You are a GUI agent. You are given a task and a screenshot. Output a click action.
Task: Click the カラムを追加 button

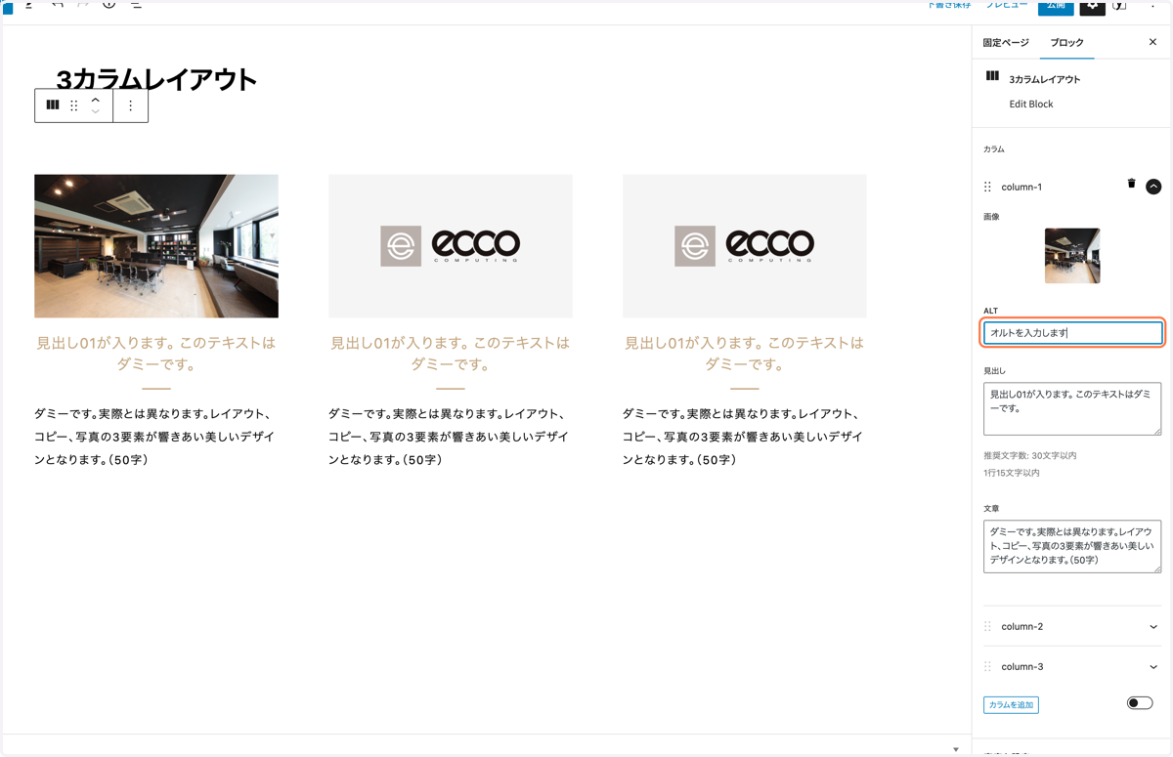1011,705
